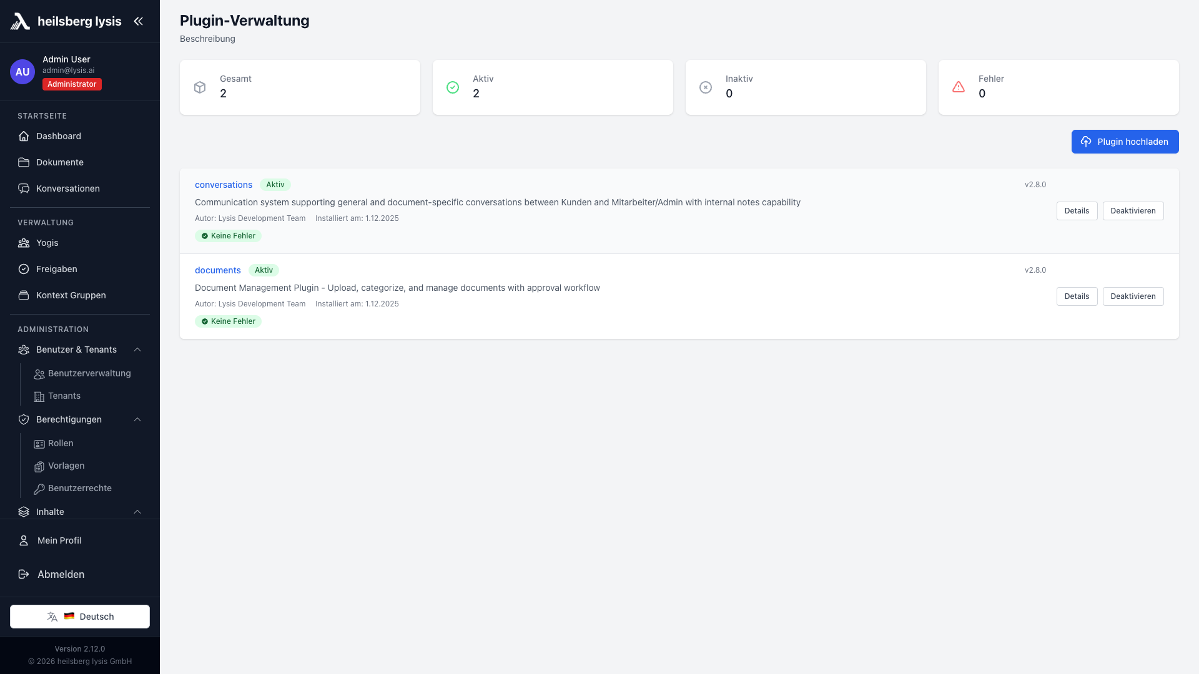
Task: Click the Dashboard home icon
Action: click(x=24, y=136)
